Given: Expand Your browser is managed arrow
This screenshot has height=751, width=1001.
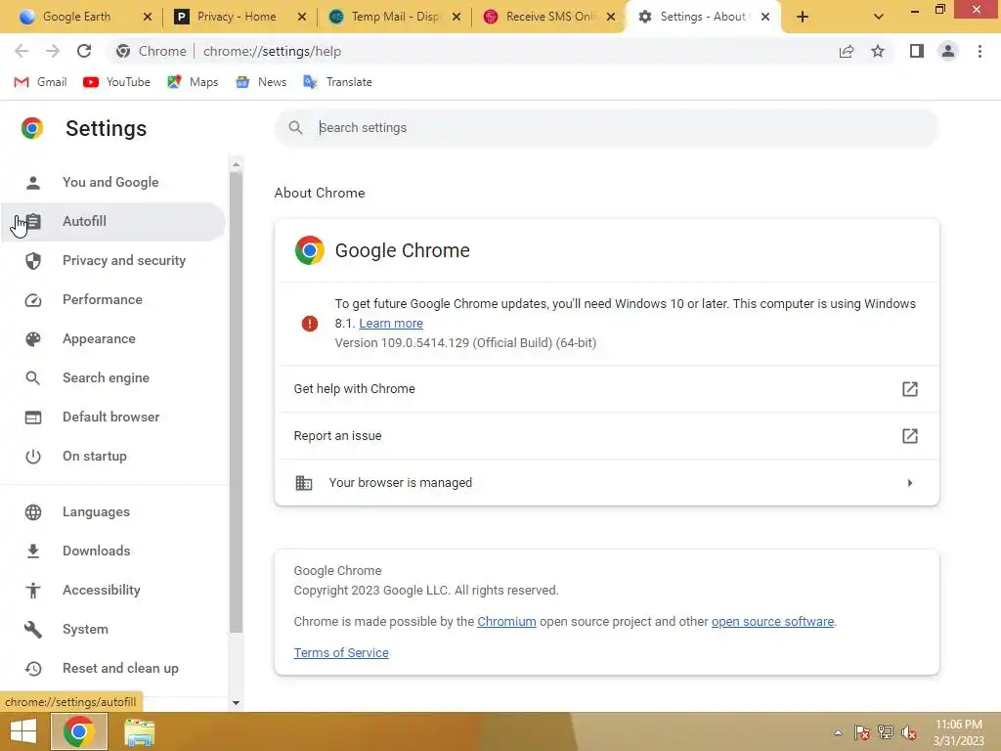Looking at the screenshot, I should (x=910, y=483).
